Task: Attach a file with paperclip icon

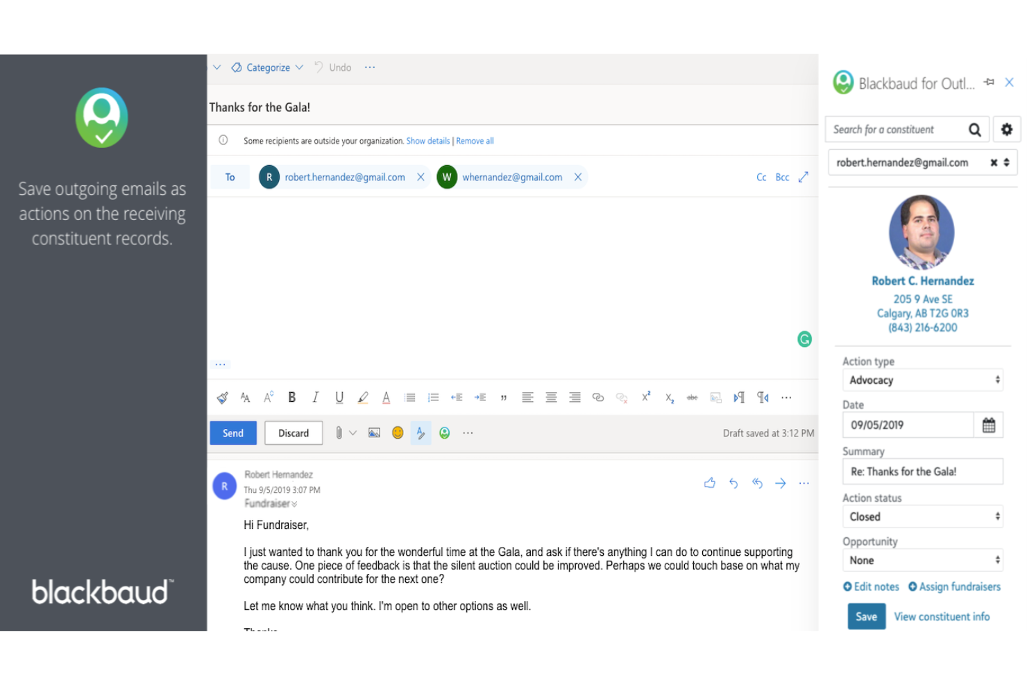Action: pos(339,433)
